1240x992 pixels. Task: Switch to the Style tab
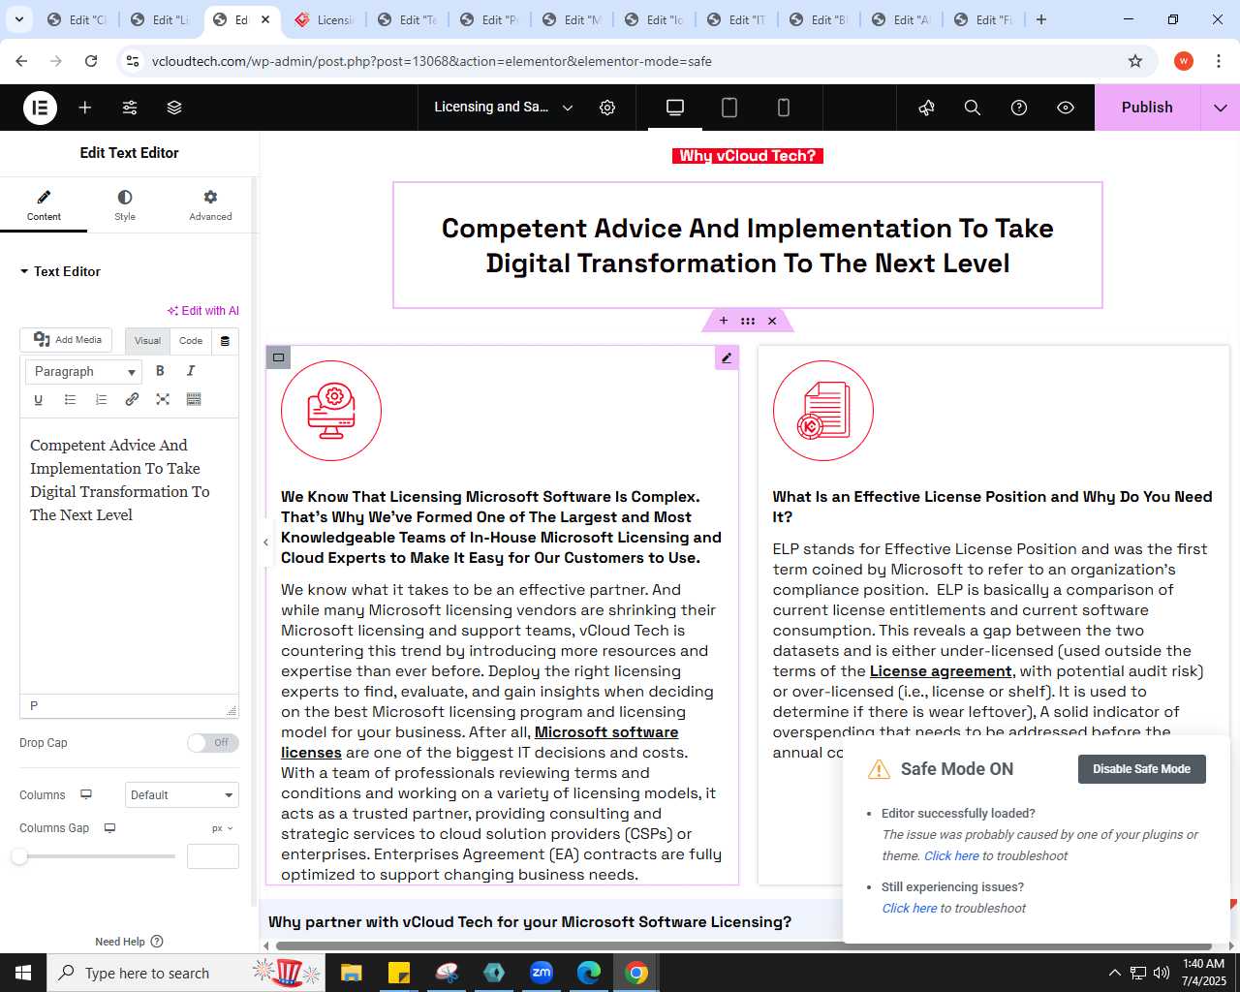click(x=125, y=205)
